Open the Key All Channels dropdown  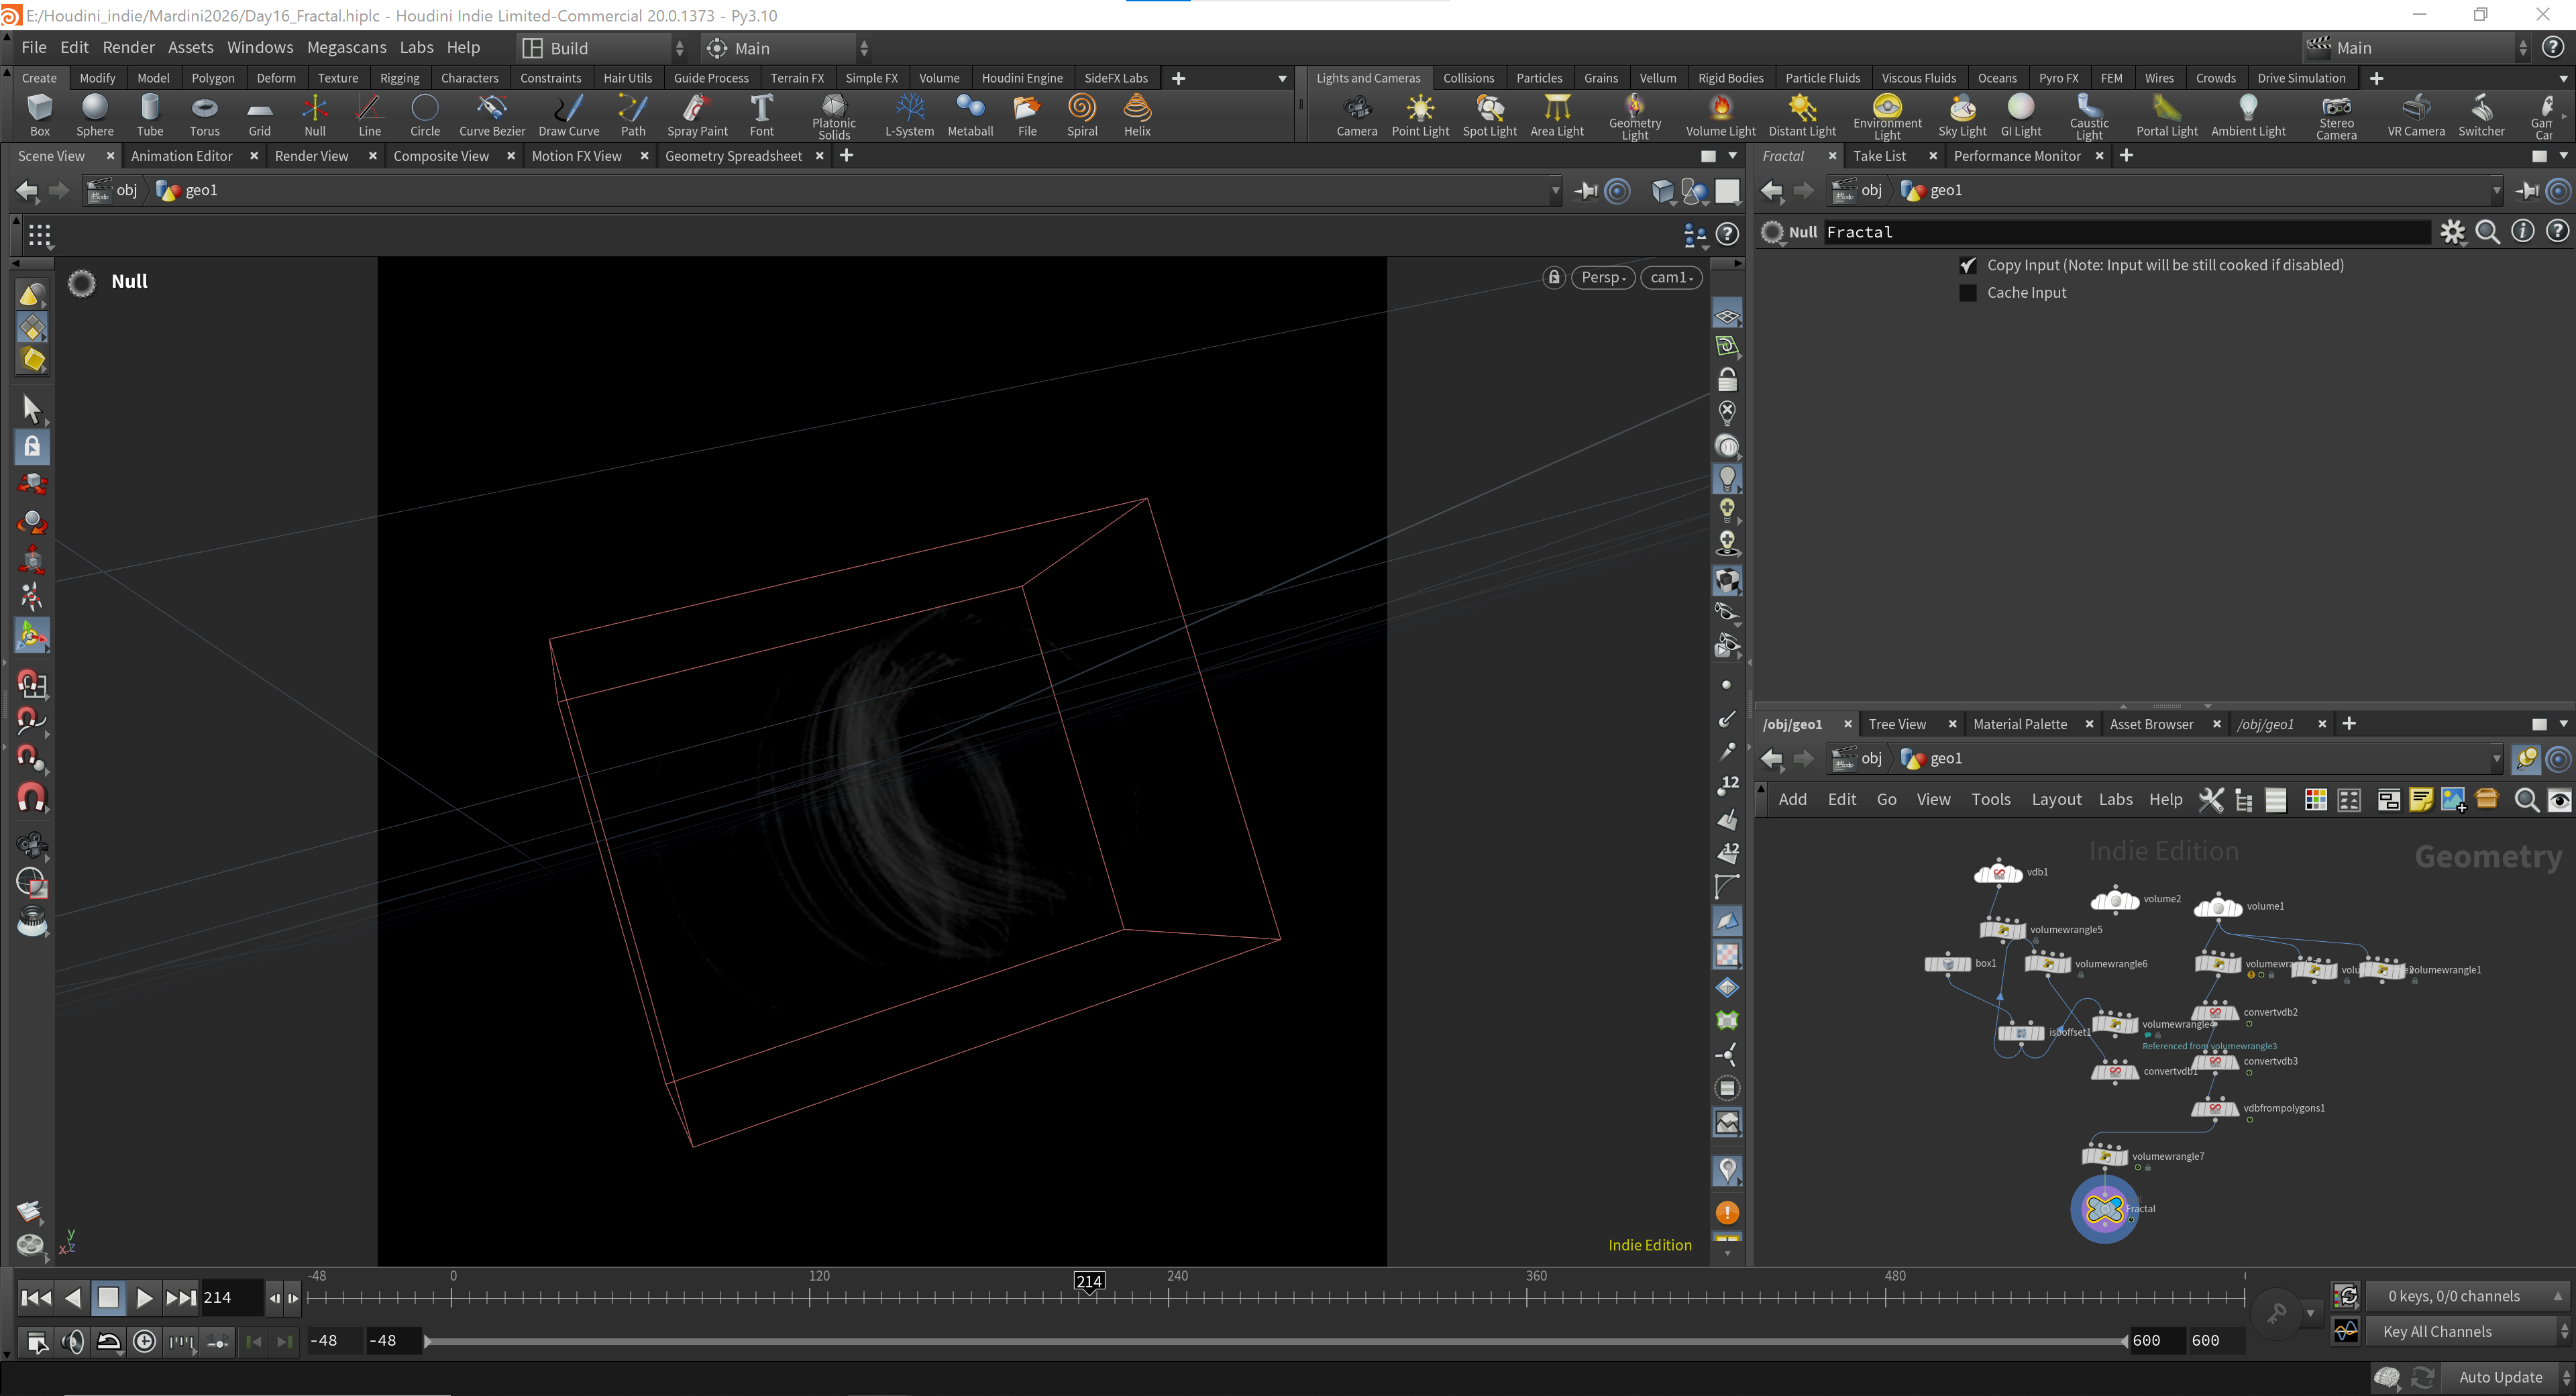coord(2468,1332)
